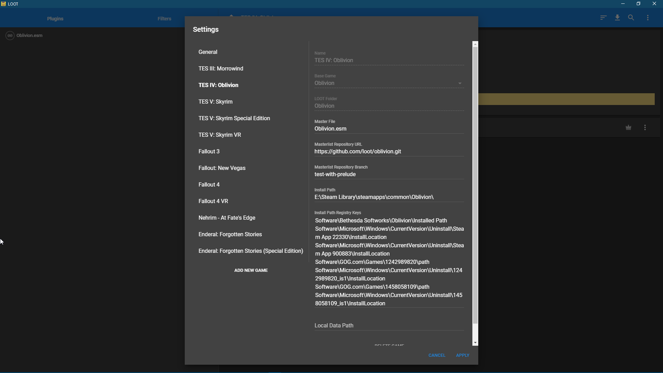663x373 pixels.
Task: Edit the Name field showing TES IV: Oblivion
Action: click(x=389, y=60)
